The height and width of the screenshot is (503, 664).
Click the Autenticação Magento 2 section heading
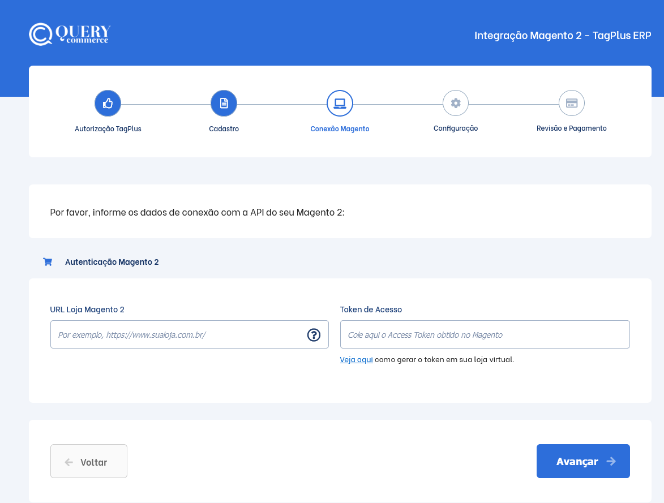pos(112,262)
